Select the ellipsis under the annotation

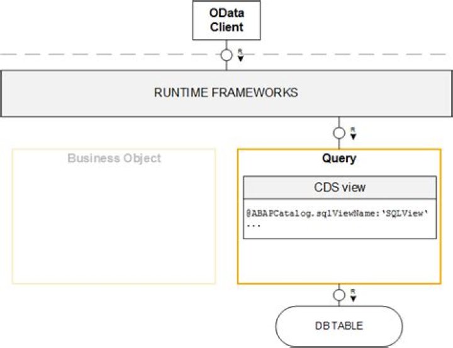[252, 224]
